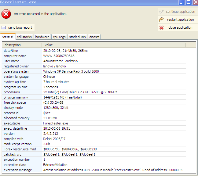Select executable value ForexTester.exe
The image size is (198, 176).
pos(56,123)
